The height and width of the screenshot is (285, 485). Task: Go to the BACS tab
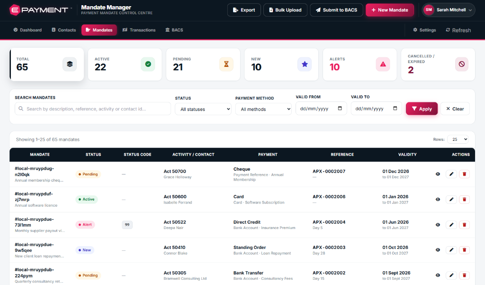tap(174, 30)
